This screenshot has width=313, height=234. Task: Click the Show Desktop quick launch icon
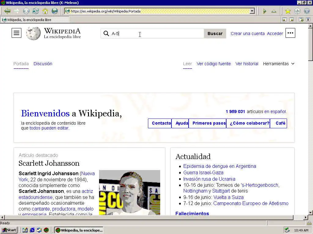25,230
